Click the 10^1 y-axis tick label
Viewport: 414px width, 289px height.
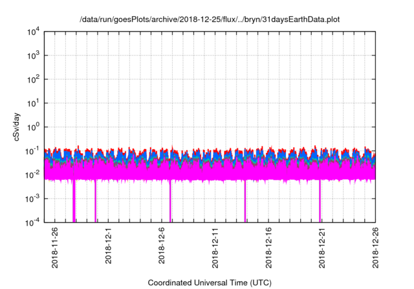pyautogui.click(x=34, y=103)
